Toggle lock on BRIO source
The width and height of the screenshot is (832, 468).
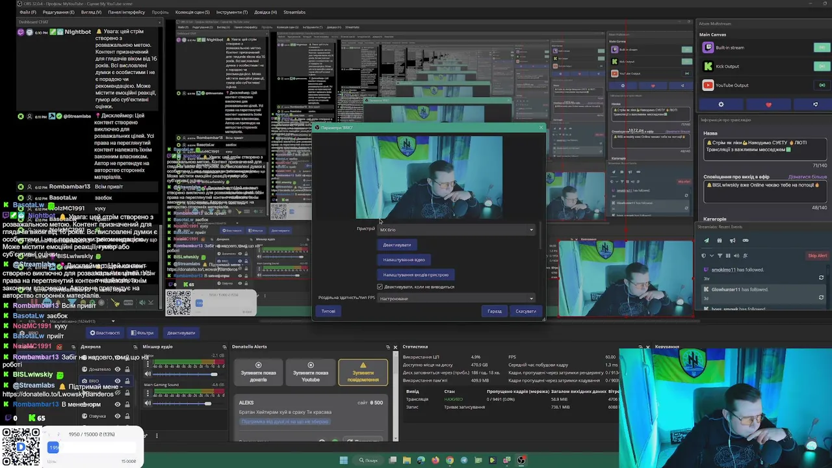click(x=127, y=381)
